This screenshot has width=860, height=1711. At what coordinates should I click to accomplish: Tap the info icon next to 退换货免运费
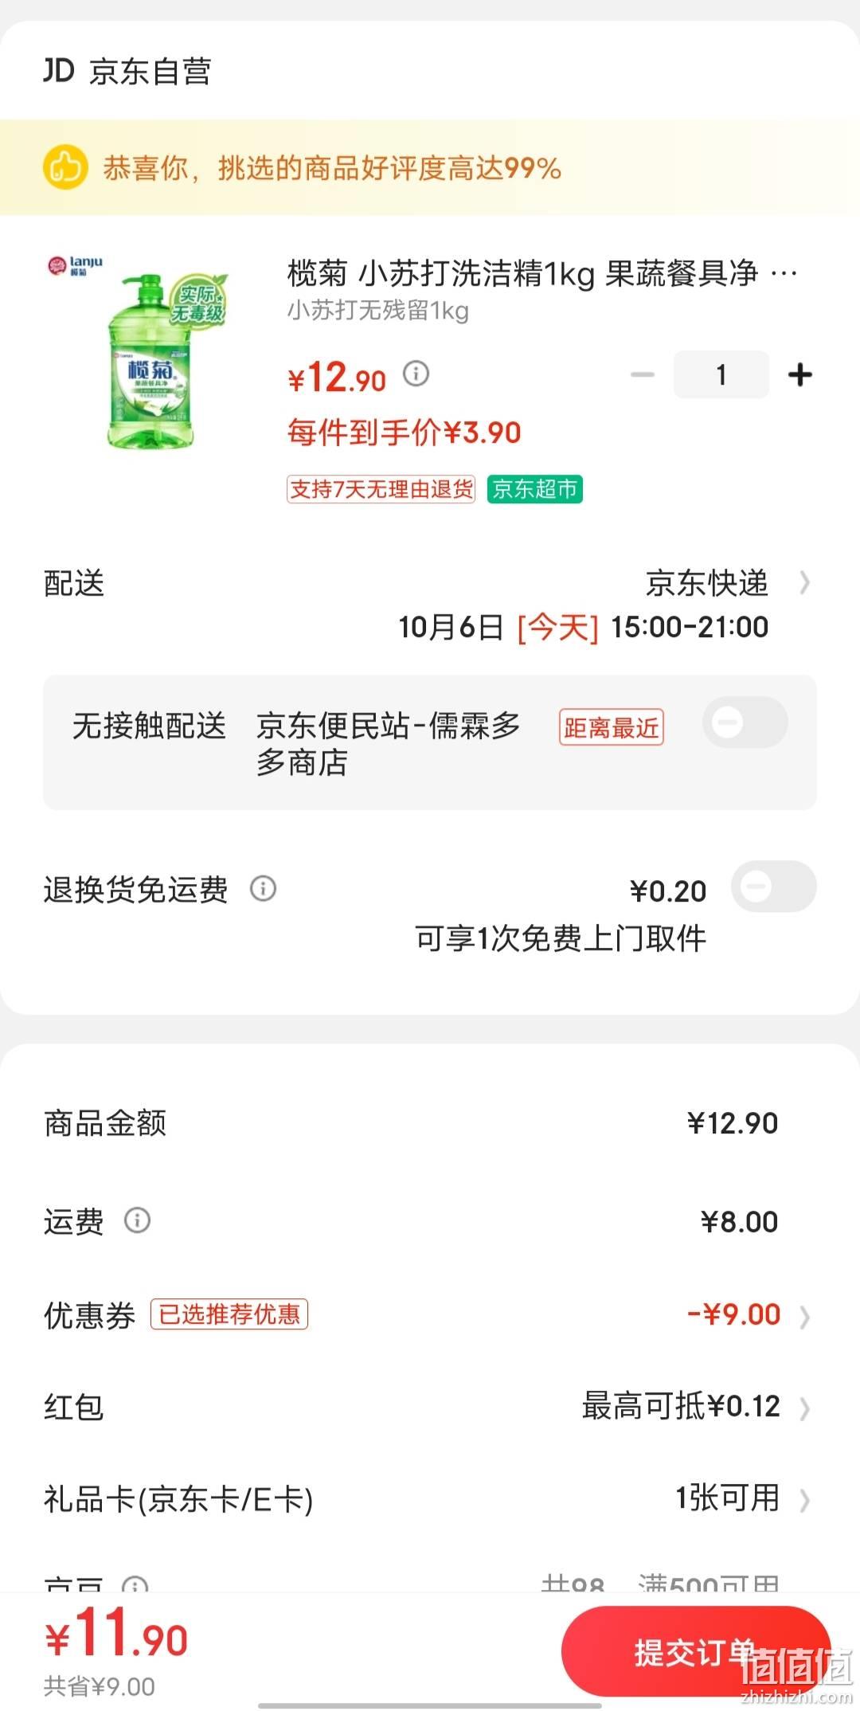[x=264, y=888]
